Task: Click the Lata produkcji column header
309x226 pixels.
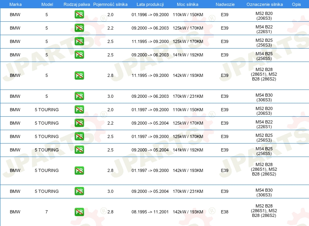Action: point(150,4)
